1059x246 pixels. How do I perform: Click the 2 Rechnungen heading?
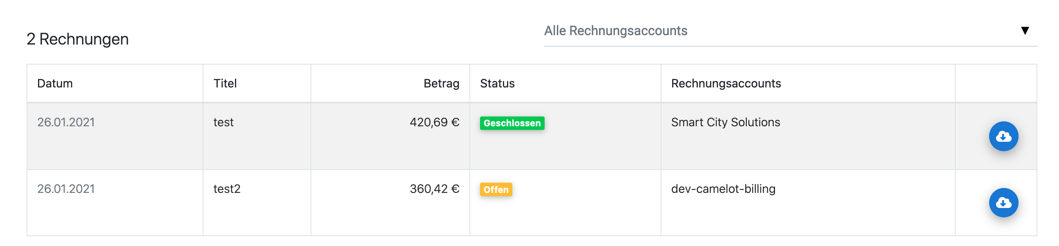click(77, 39)
